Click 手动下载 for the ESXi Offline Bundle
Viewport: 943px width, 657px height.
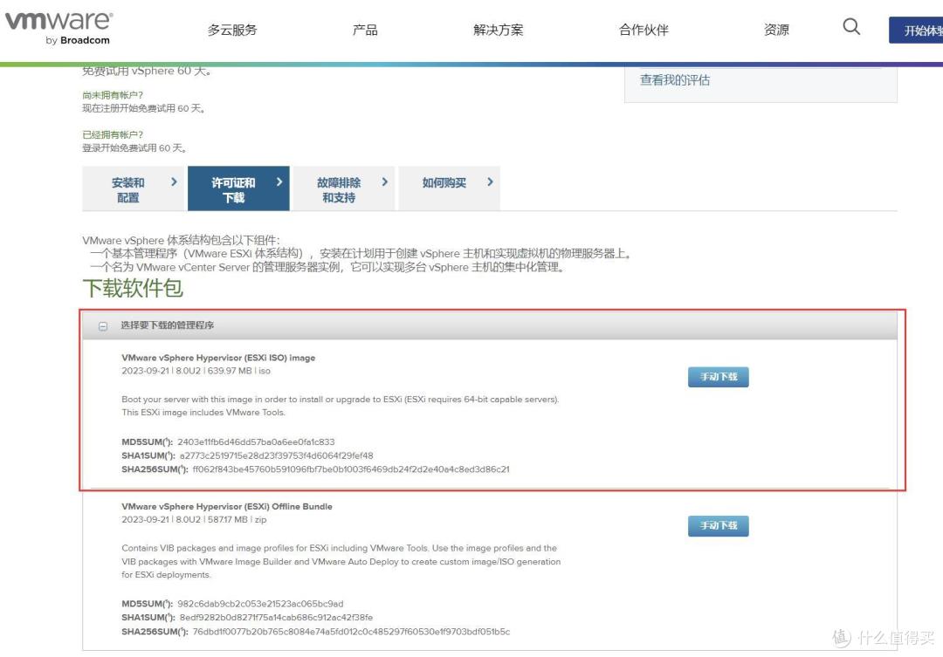point(718,526)
